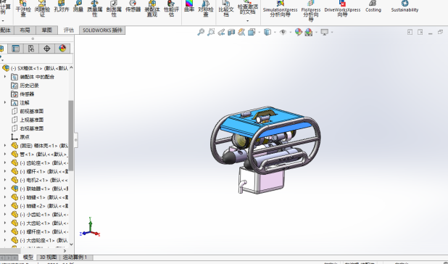Select the 上视基准面 top plane
This screenshot has width=448, height=264.
click(x=27, y=120)
